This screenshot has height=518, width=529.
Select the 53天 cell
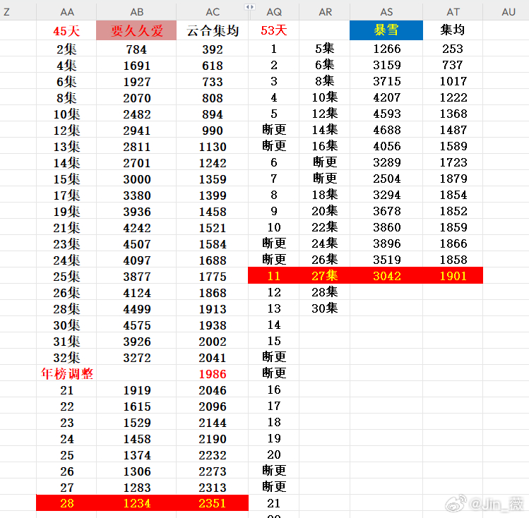click(x=273, y=30)
